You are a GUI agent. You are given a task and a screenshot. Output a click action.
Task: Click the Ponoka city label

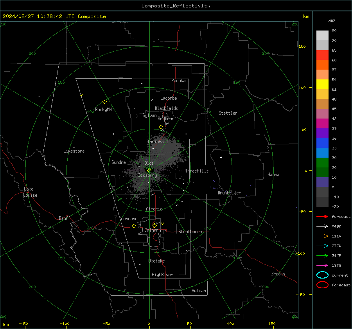coord(178,81)
